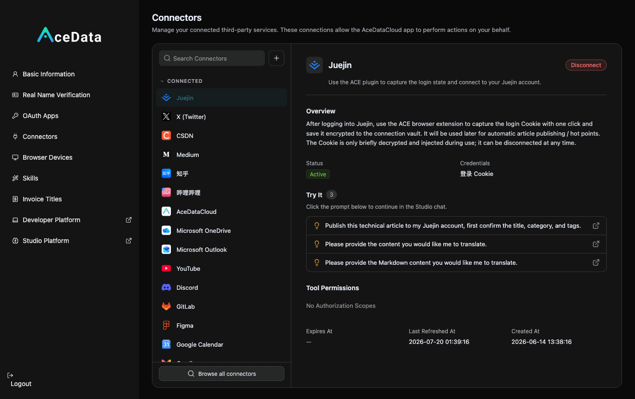Click the AceData logo
Viewport: 635px width, 399px height.
[x=69, y=36]
